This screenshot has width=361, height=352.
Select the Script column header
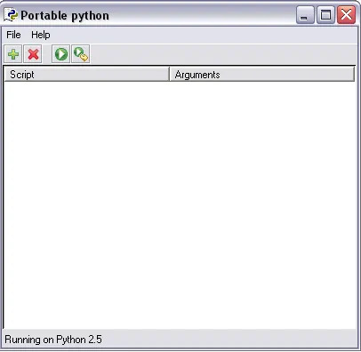tap(86, 74)
